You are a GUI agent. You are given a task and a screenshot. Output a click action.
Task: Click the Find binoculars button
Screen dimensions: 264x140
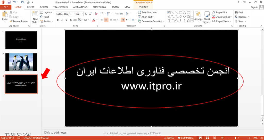[239, 12]
